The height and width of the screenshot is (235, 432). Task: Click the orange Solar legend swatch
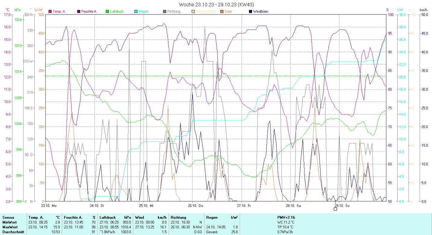[222, 11]
